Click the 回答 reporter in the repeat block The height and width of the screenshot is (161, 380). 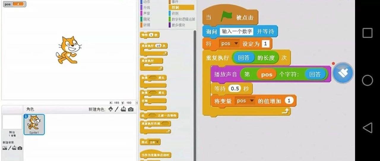coord(244,58)
